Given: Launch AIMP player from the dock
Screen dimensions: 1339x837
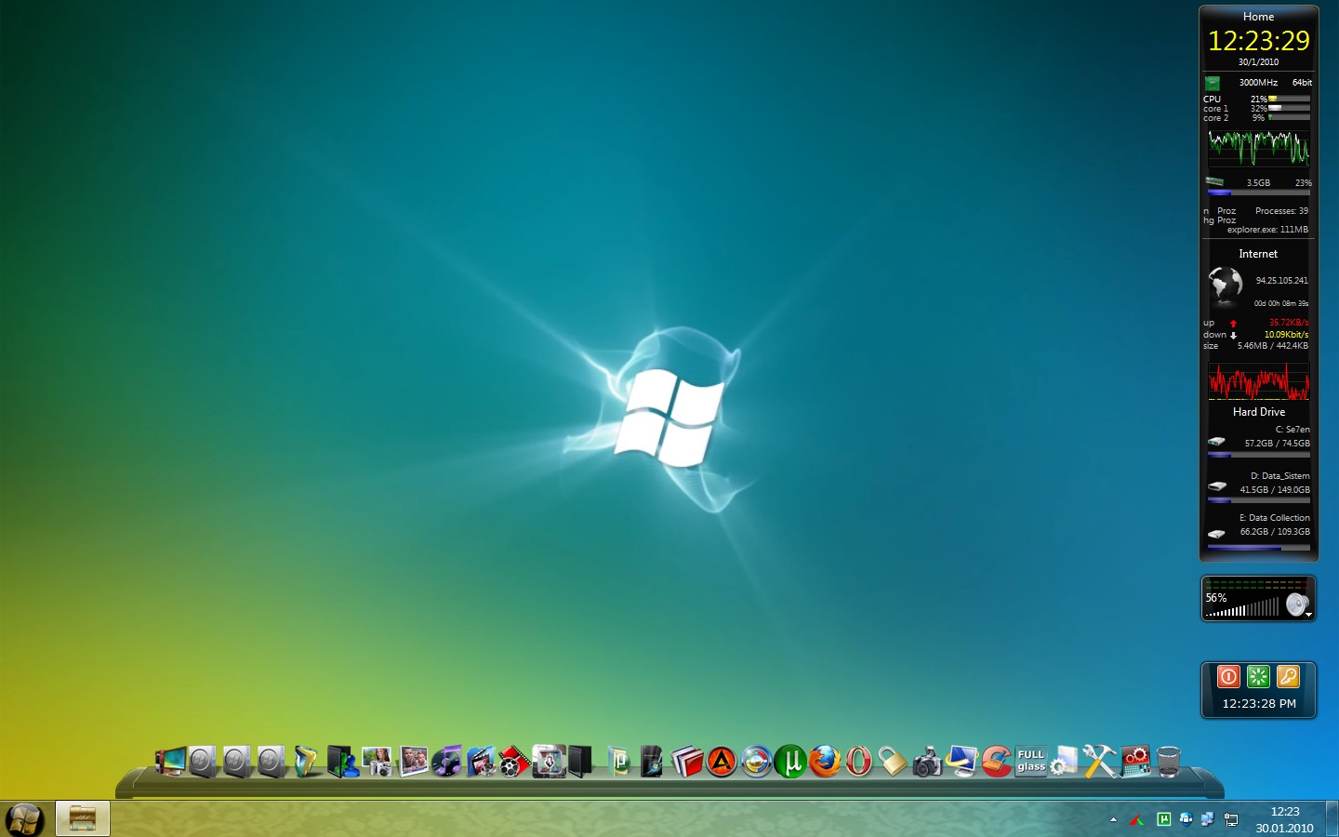Looking at the screenshot, I should [x=722, y=761].
